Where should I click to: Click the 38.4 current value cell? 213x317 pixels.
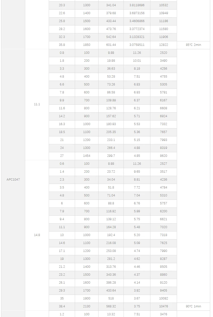tap(62, 306)
